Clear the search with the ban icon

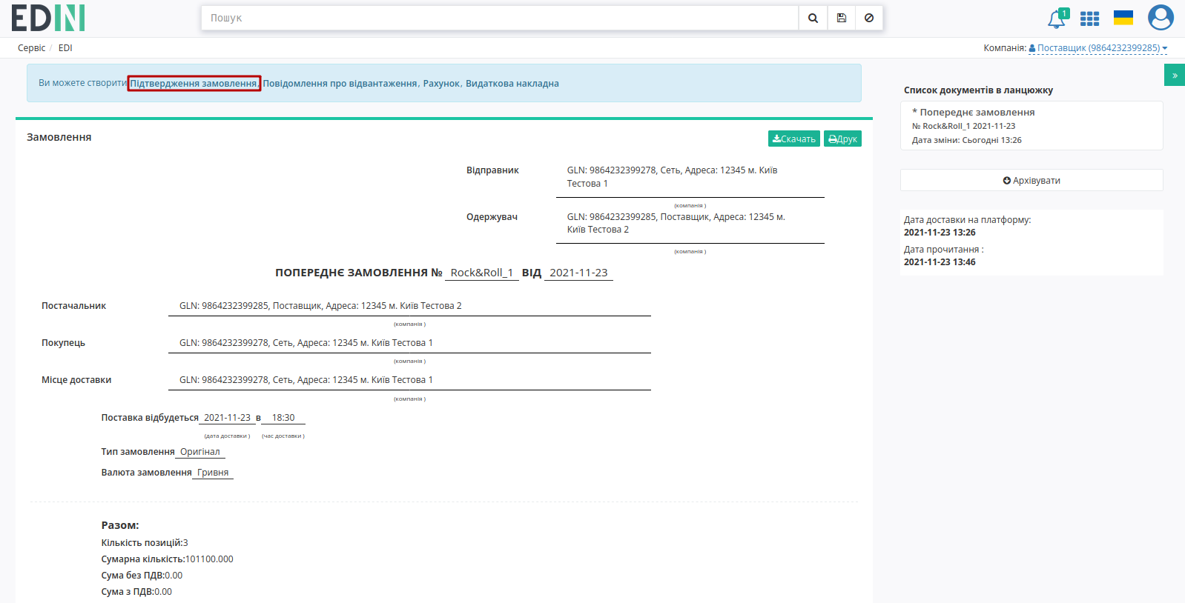[869, 18]
